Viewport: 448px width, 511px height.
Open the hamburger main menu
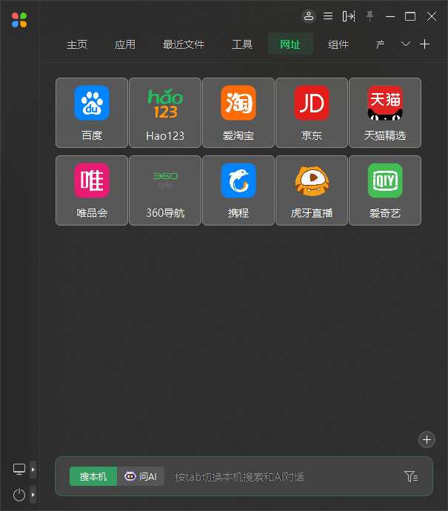click(x=328, y=16)
